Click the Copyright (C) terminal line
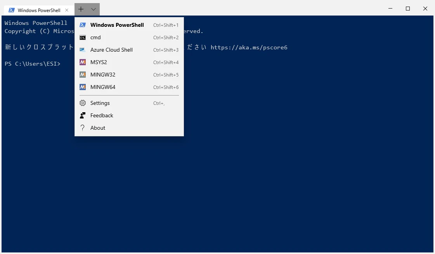 coord(40,31)
